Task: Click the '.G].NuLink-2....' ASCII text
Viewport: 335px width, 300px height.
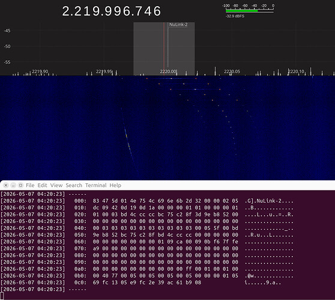Action: point(269,201)
